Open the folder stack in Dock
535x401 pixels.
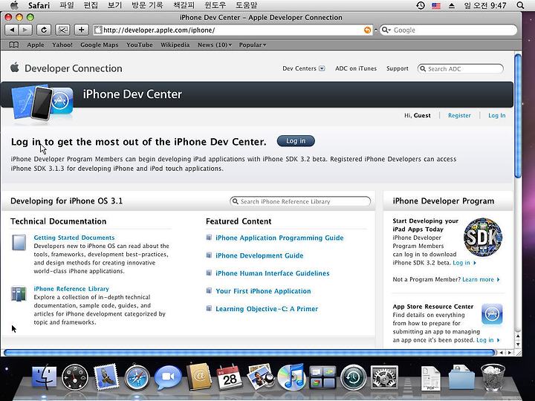461,377
